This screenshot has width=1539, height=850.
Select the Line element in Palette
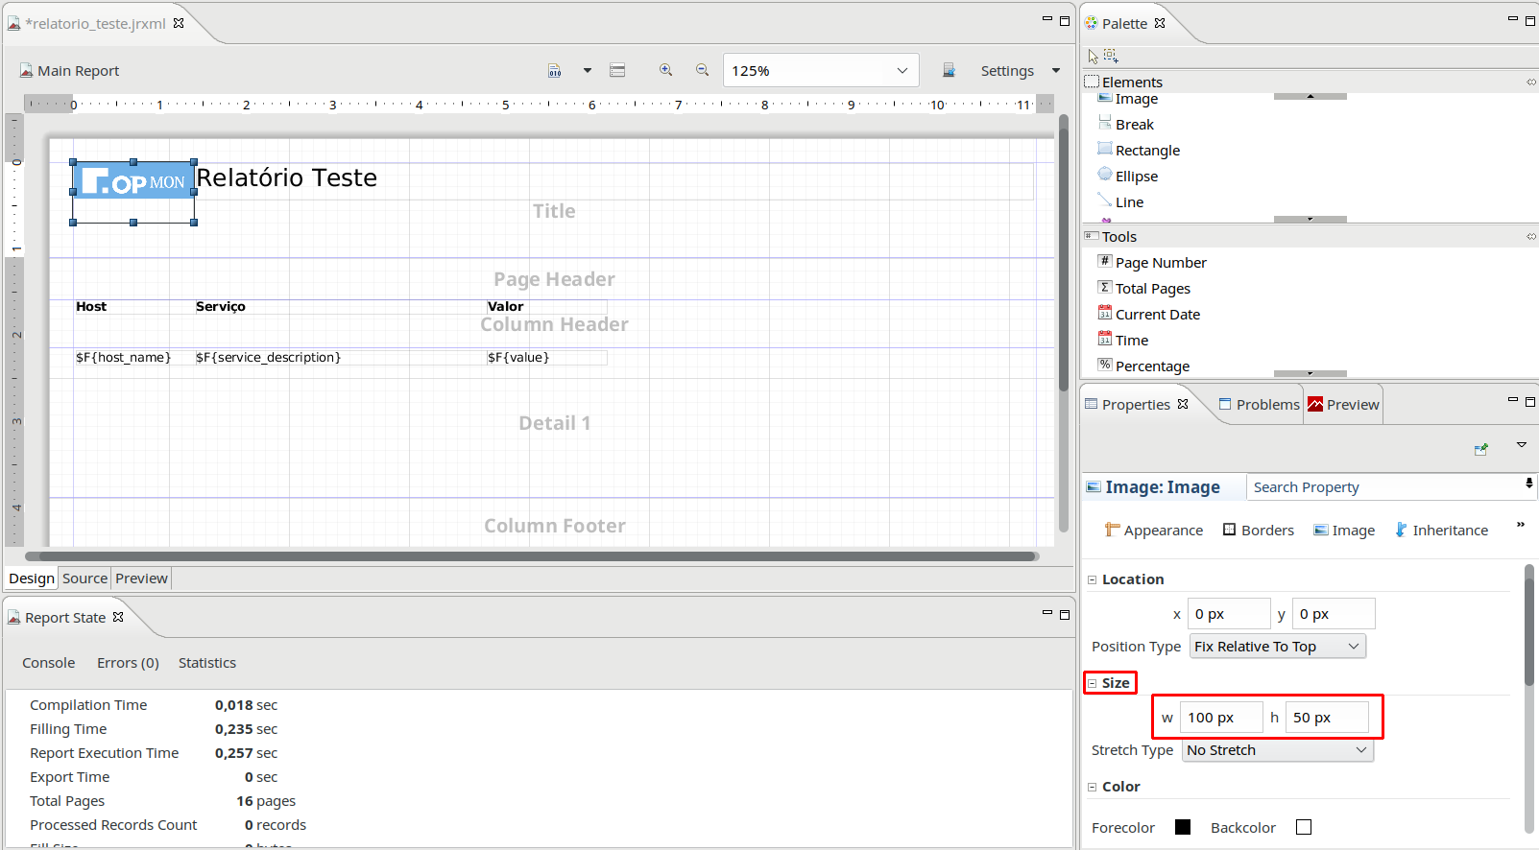pyautogui.click(x=1129, y=202)
